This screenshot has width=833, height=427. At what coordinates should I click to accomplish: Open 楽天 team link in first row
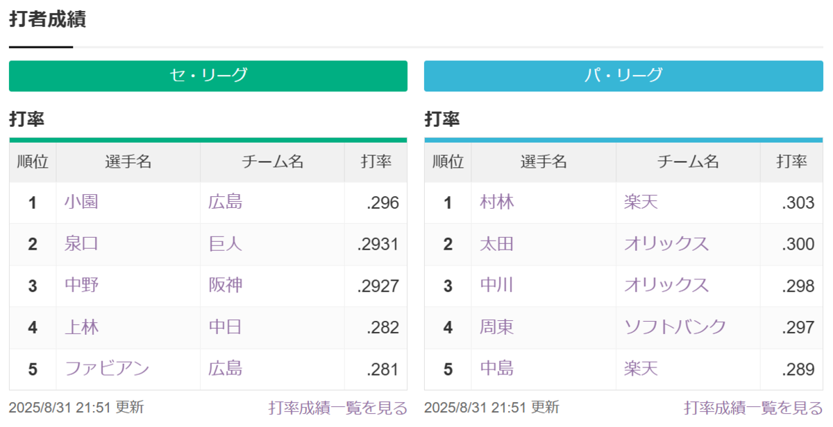pos(641,202)
